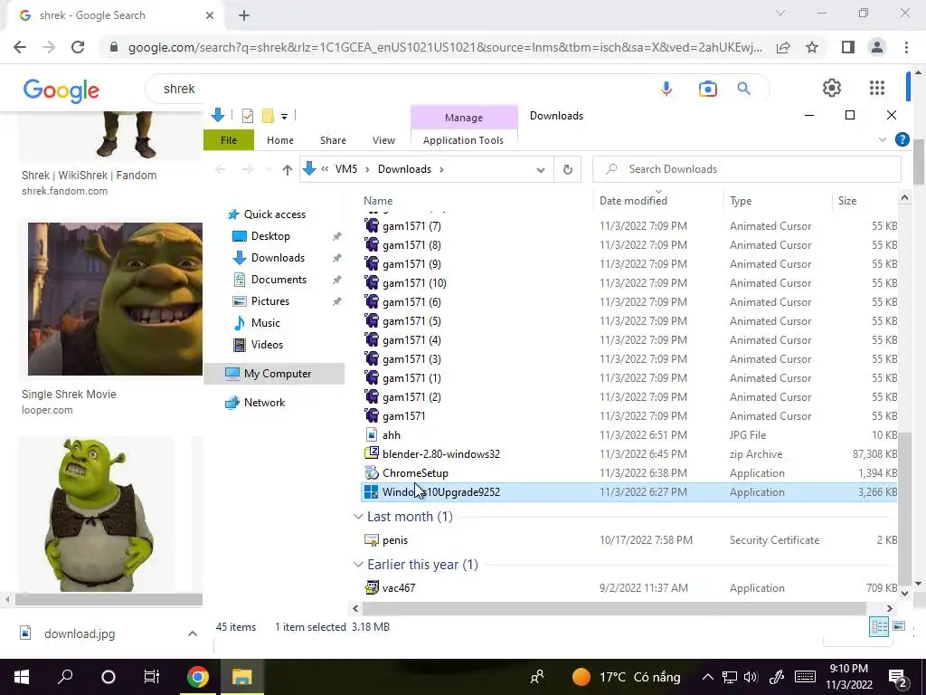
Task: Select Pictures in navigation pane
Action: point(269,301)
